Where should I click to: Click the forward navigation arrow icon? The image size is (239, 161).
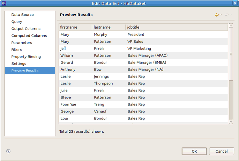227,15
